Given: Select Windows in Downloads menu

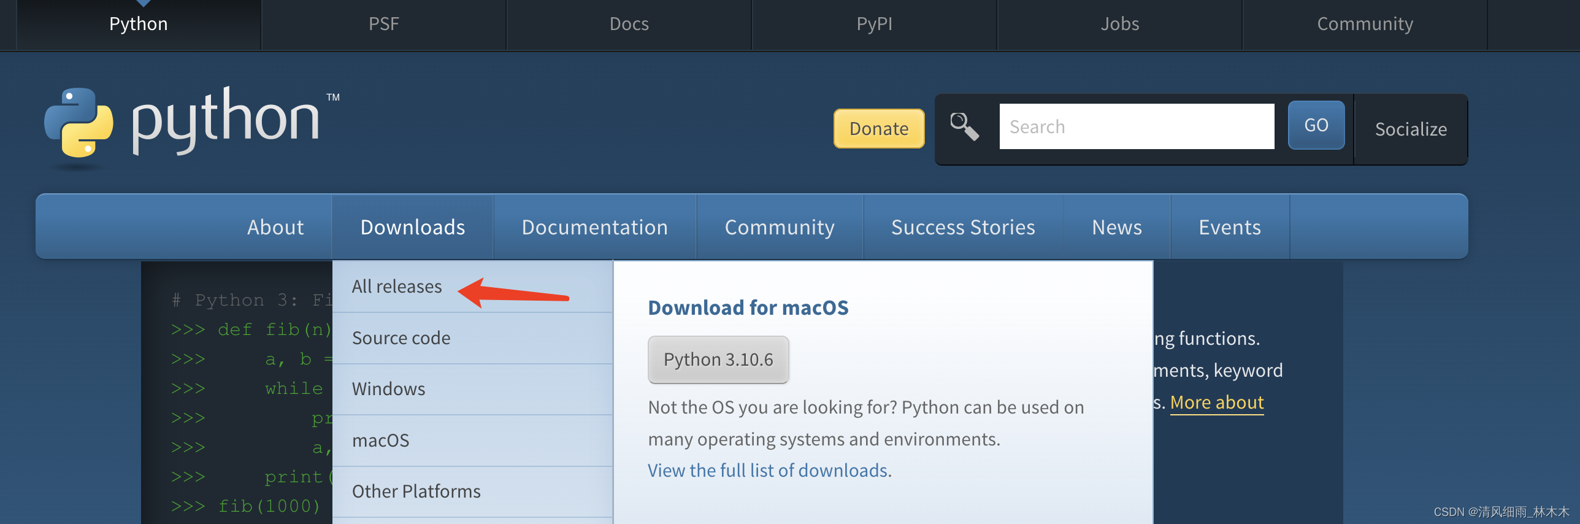Looking at the screenshot, I should 388,389.
